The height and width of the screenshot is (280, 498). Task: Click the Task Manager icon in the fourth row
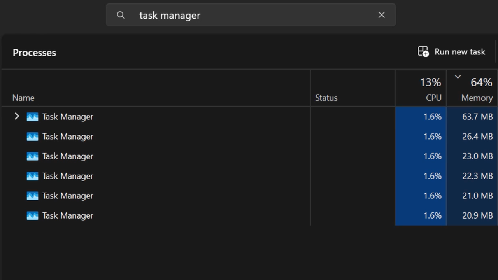click(32, 176)
